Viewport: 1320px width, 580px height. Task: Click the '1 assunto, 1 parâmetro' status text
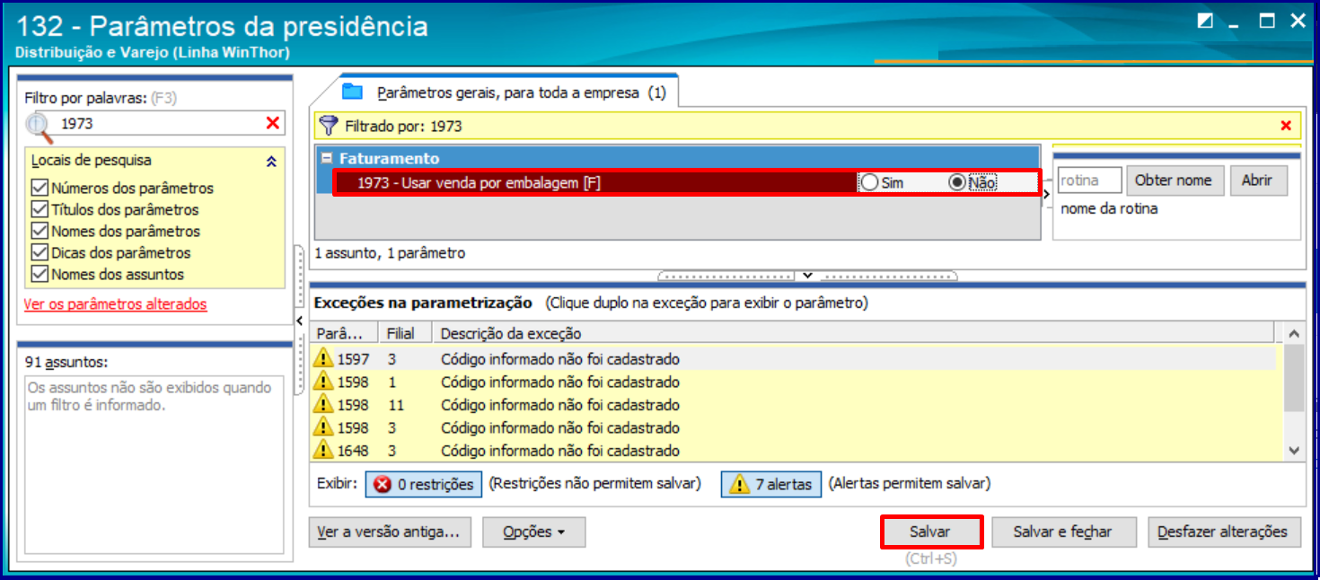click(390, 253)
